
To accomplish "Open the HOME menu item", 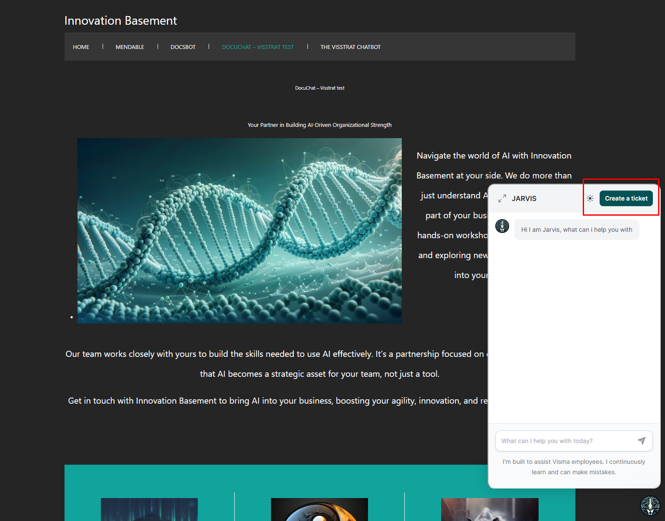I will click(81, 47).
